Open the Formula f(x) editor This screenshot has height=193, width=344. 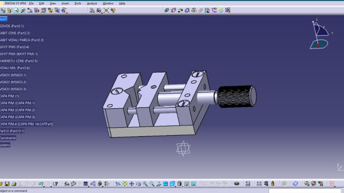(67, 184)
